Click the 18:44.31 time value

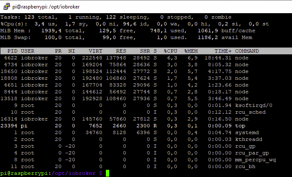tap(218, 58)
